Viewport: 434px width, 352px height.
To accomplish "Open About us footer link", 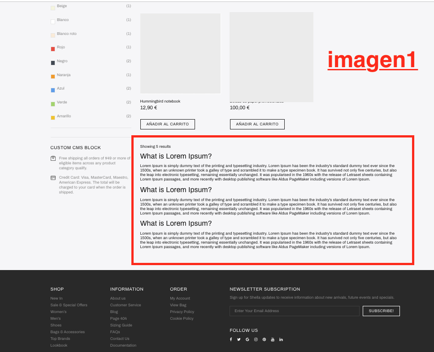I will coord(117,298).
